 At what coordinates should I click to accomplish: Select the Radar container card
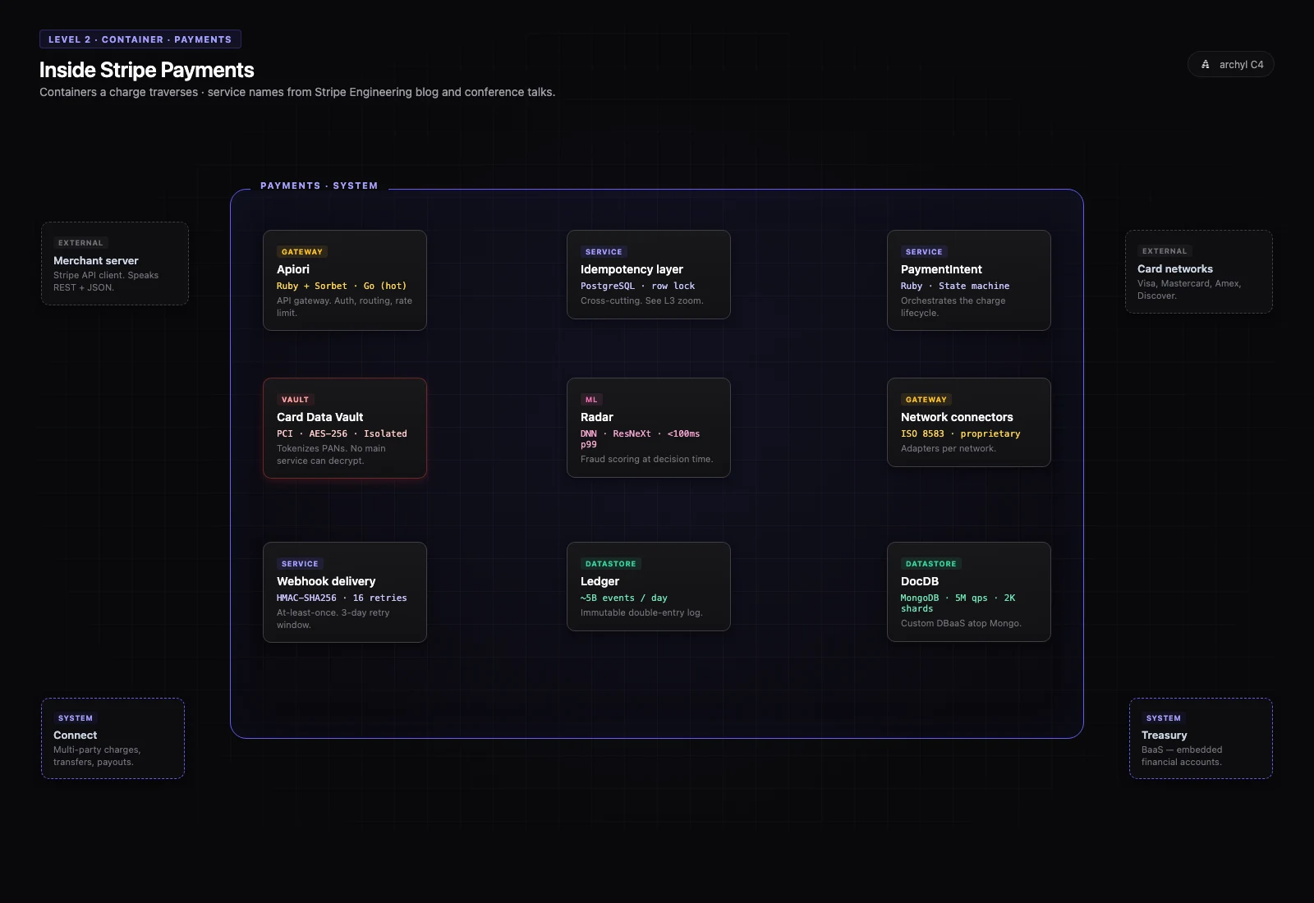pyautogui.click(x=649, y=427)
